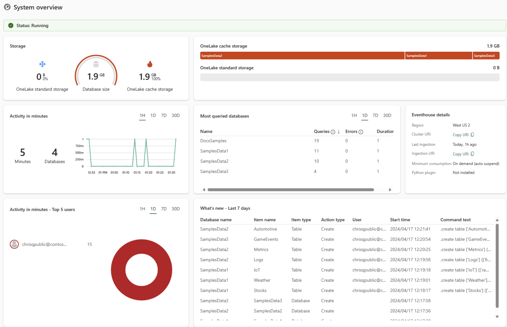This screenshot has width=507, height=327.
Task: Open the DocsSamples database from the table
Action: click(213, 141)
